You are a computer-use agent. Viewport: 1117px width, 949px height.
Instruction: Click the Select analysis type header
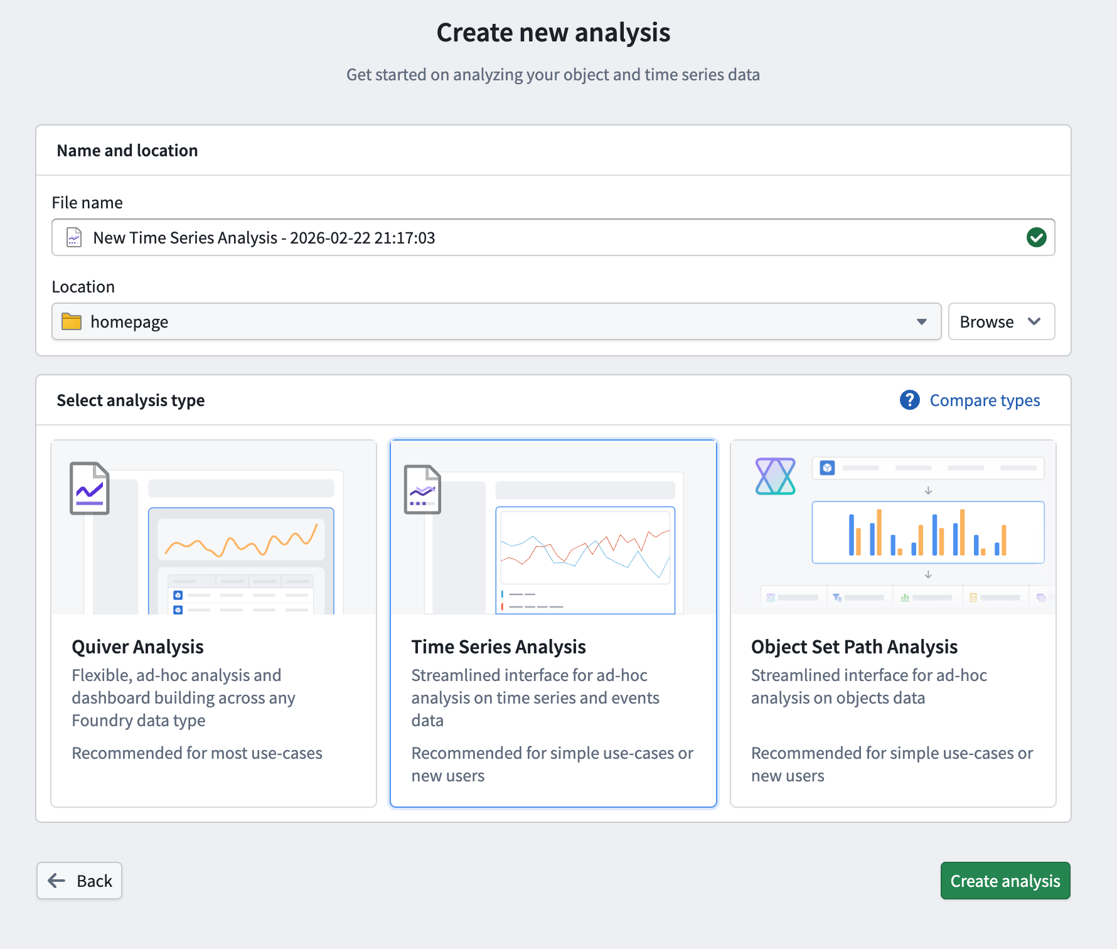[x=130, y=400]
